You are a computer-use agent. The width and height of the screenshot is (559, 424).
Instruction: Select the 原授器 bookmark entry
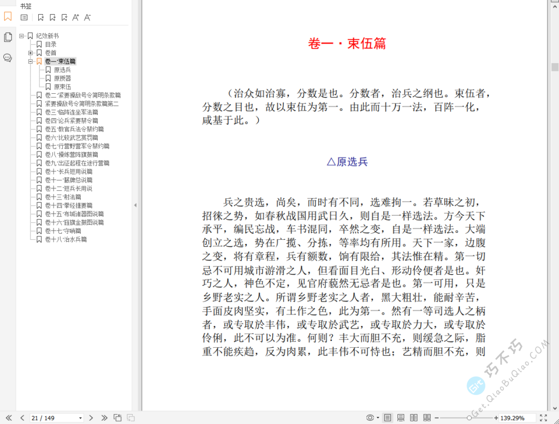[x=62, y=78]
